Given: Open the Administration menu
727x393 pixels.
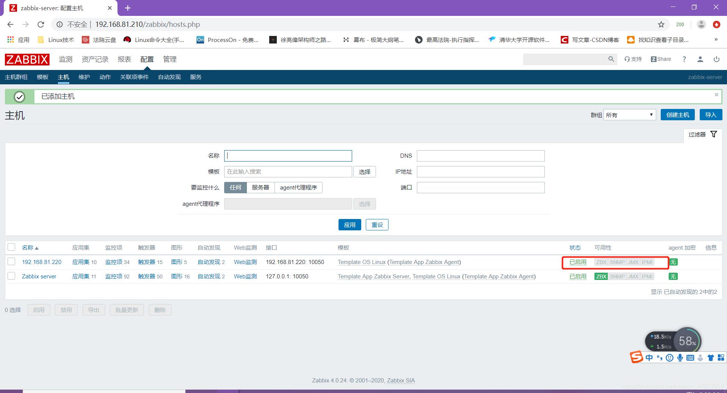Looking at the screenshot, I should [x=170, y=59].
